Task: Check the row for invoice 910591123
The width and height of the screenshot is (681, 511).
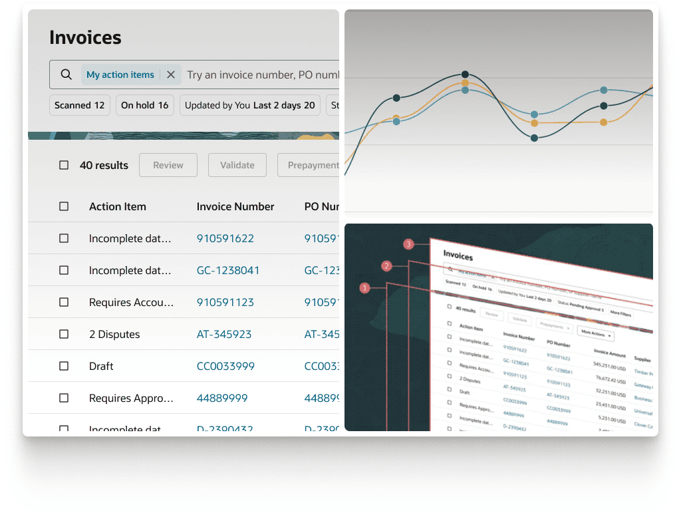Action: point(64,302)
